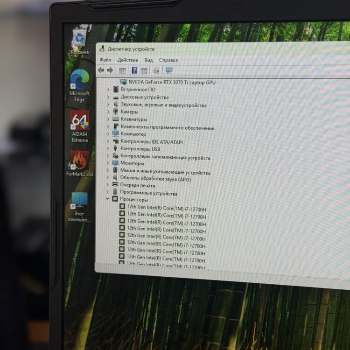The height and width of the screenshot is (350, 350).
Task: Collapse the Процессоры category
Action: pos(108,199)
